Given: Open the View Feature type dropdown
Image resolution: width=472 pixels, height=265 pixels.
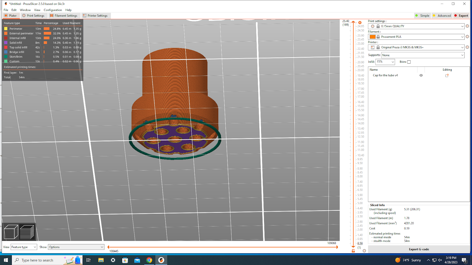Looking at the screenshot, I should click(x=24, y=247).
